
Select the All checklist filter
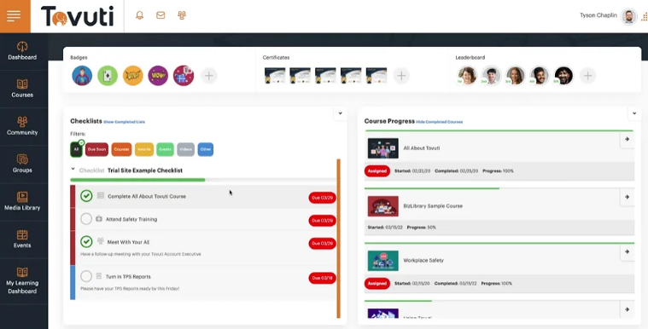(76, 149)
